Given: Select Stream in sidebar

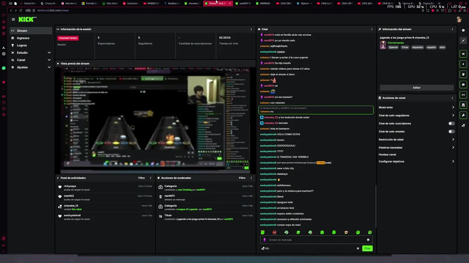Looking at the screenshot, I should click(x=31, y=31).
